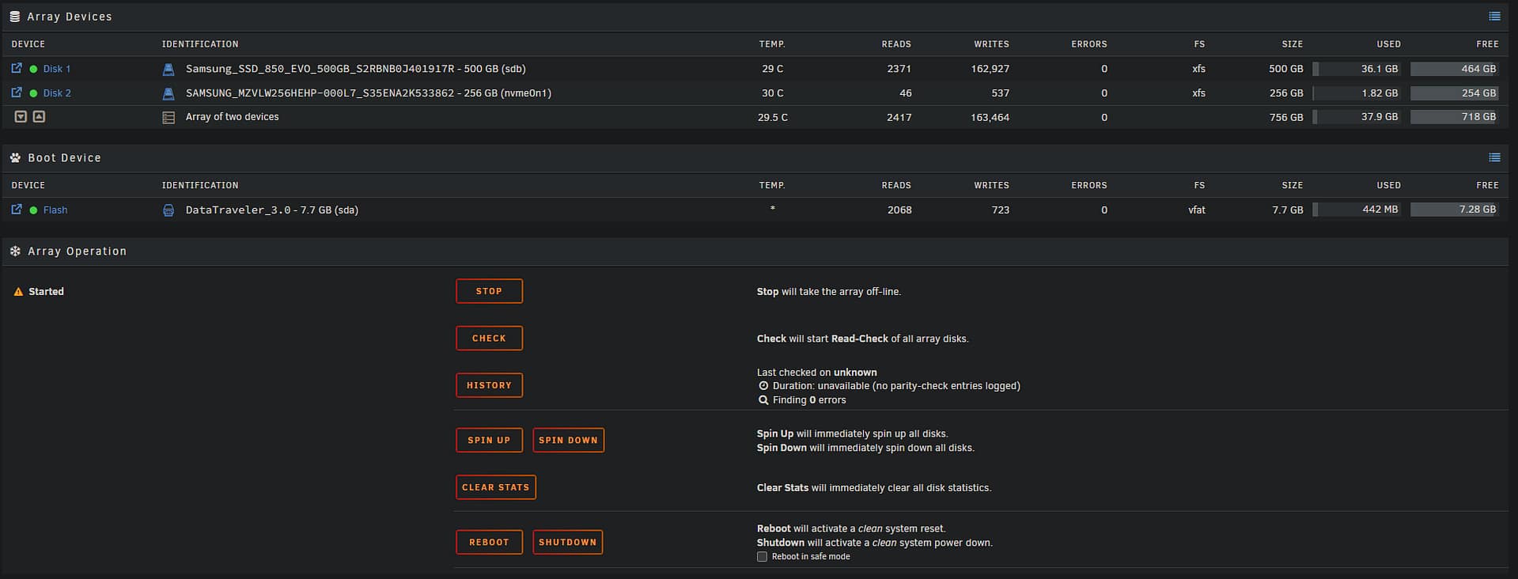Open the Flash device link
This screenshot has height=579, width=1518.
tap(55, 210)
